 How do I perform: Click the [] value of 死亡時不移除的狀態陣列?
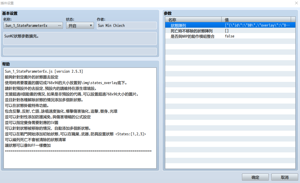click(x=227, y=31)
